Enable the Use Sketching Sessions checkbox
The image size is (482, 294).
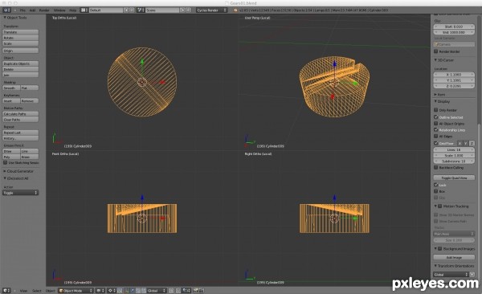[x=6, y=162]
